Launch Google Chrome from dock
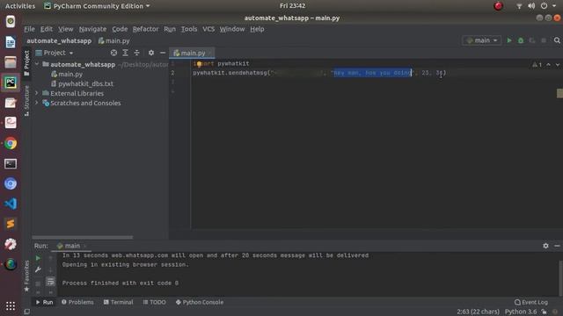Image resolution: width=563 pixels, height=316 pixels. pos(11,143)
